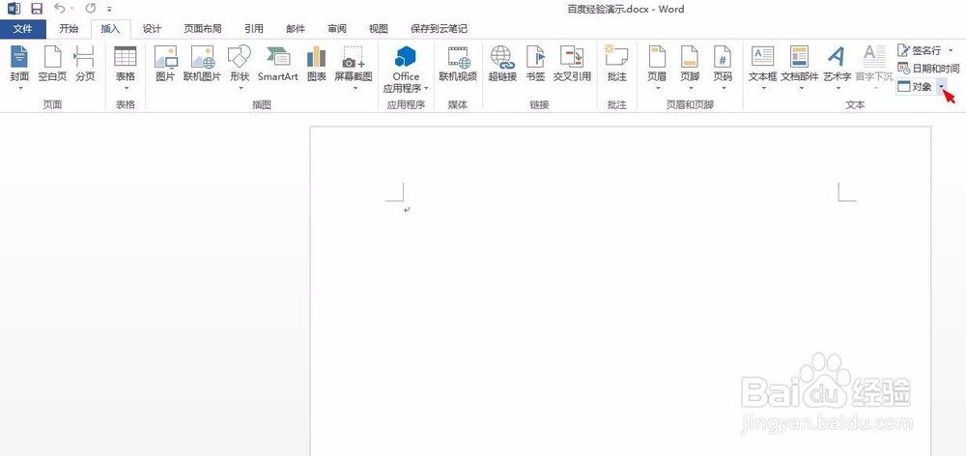Insert a text box with 文本框
The height and width of the screenshot is (456, 966).
click(763, 68)
